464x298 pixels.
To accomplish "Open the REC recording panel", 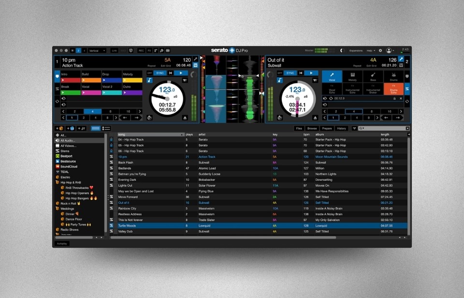I will coord(141,51).
